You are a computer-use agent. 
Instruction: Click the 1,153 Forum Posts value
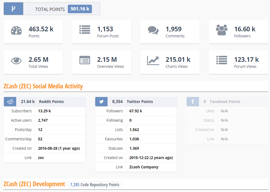click(x=105, y=29)
